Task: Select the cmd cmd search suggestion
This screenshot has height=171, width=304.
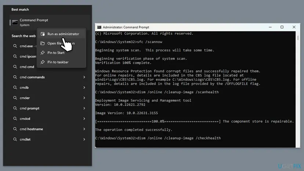Action: [x=23, y=67]
